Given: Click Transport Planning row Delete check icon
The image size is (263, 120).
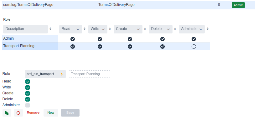Looking at the screenshot, I should pos(162,47).
